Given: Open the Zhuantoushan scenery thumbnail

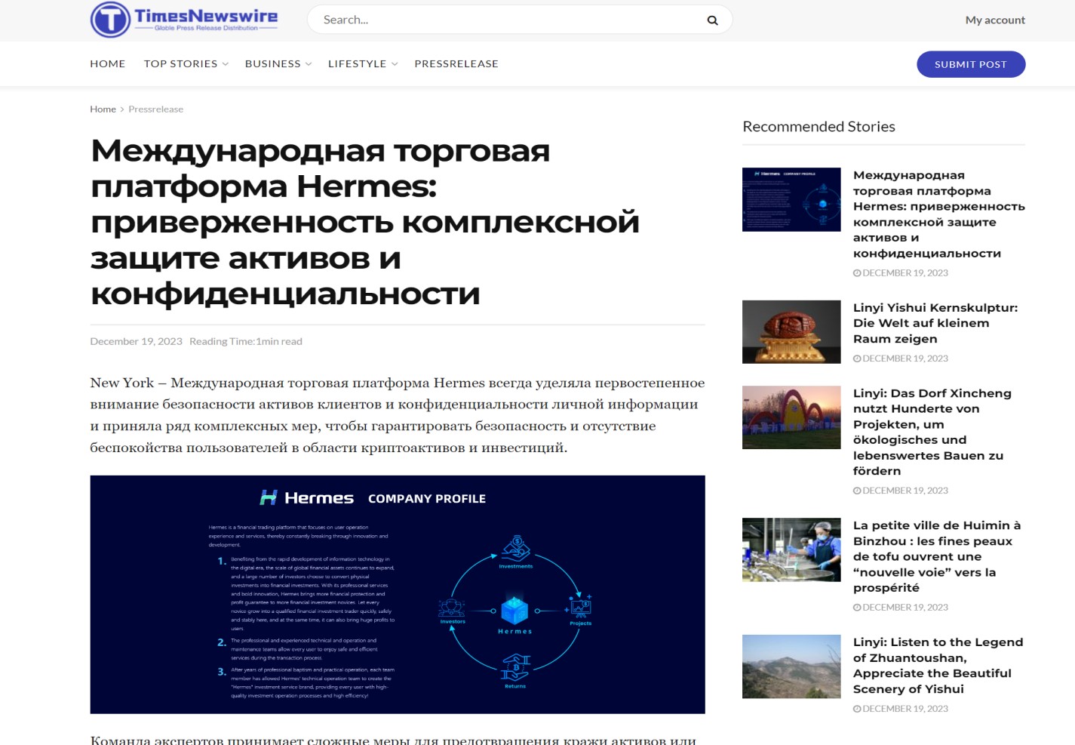Looking at the screenshot, I should (791, 666).
